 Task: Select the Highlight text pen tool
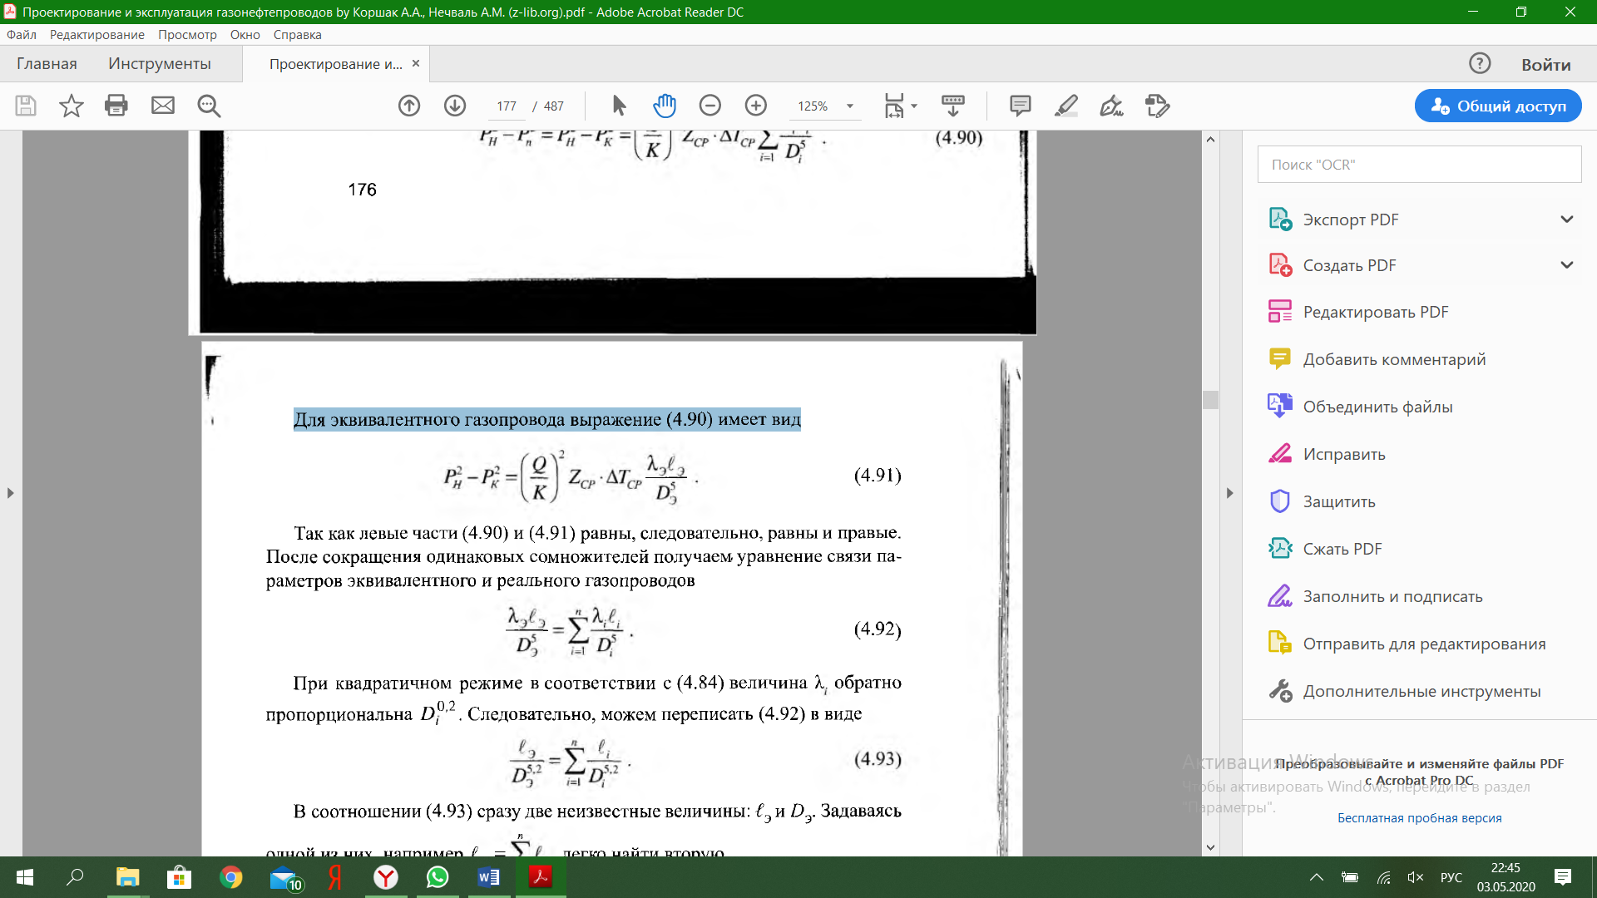tap(1066, 106)
